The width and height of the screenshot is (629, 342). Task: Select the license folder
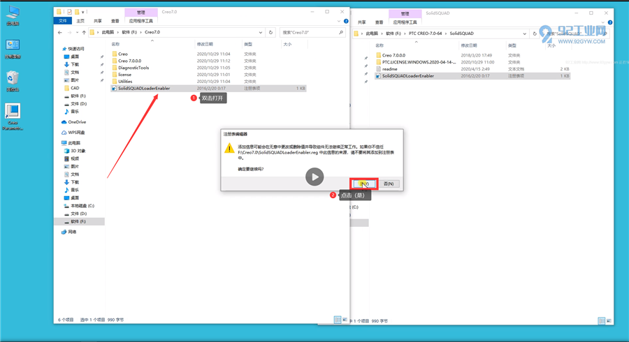pos(125,75)
